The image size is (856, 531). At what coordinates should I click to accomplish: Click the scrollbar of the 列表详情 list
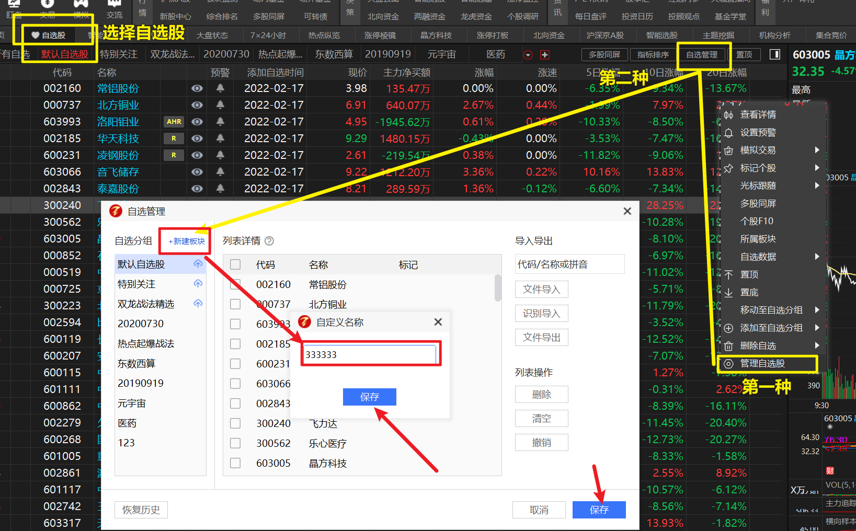[498, 288]
